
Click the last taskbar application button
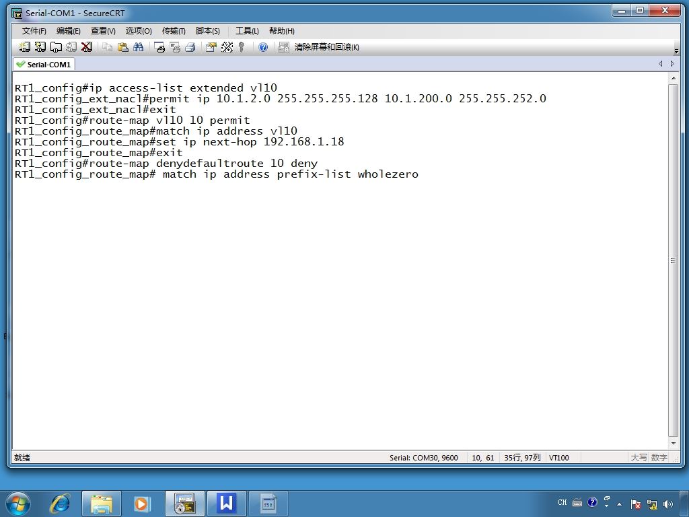[x=268, y=504]
